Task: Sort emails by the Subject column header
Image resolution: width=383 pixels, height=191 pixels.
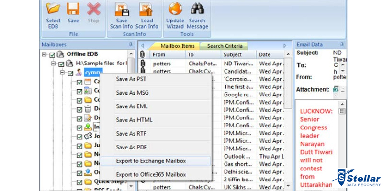Action: click(239, 54)
